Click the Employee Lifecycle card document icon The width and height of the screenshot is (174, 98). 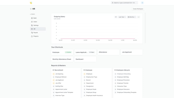(x=115, y=70)
